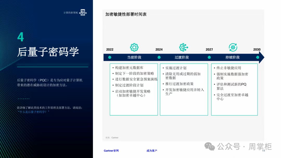Open the 成为客户 link
This screenshot has height=158, width=281.
point(152,151)
